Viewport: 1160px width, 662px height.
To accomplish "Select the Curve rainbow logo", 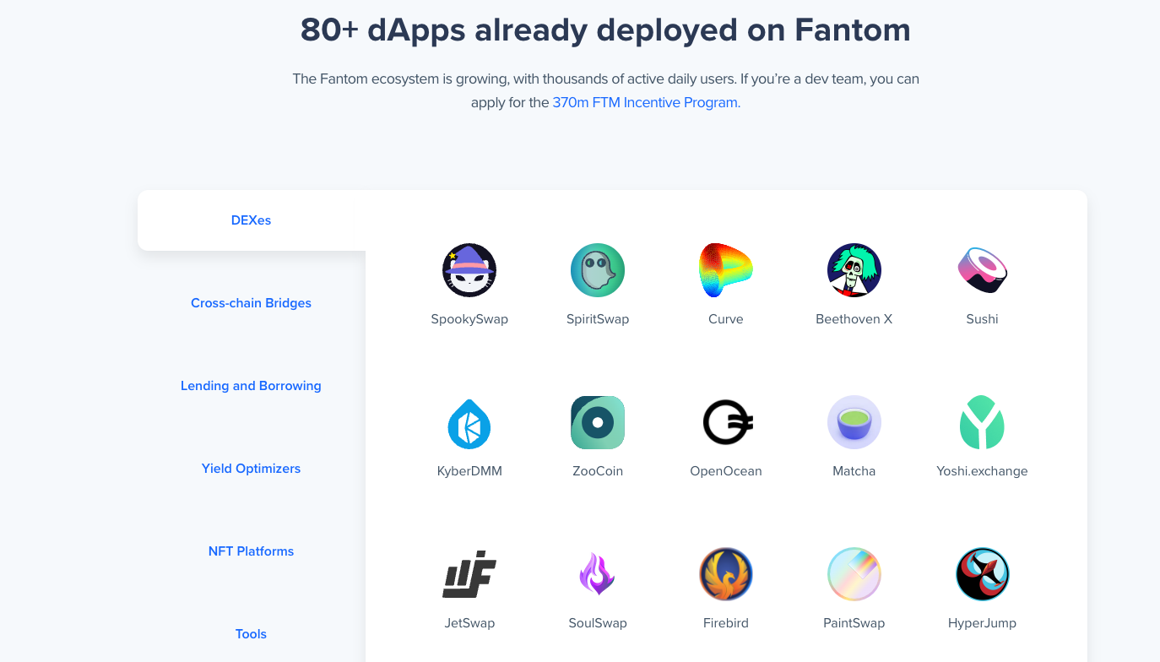I will click(726, 270).
